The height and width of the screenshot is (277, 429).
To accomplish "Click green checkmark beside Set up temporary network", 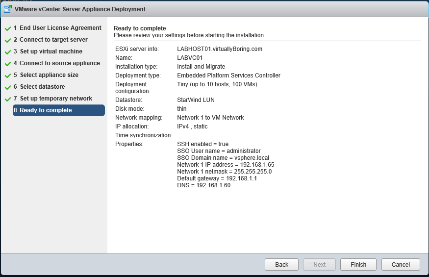I will coord(8,99).
